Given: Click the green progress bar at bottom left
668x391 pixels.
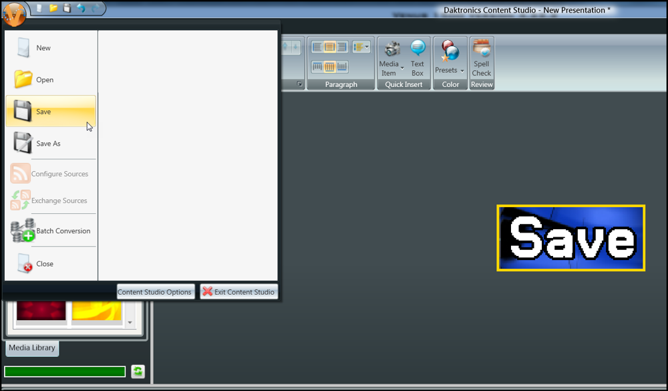Looking at the screenshot, I should [x=64, y=371].
